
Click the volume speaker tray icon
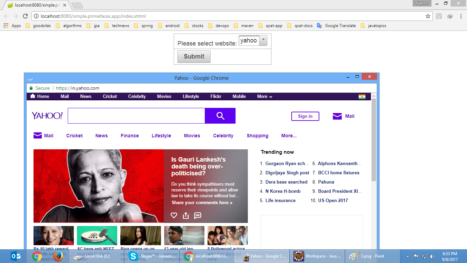click(432, 256)
